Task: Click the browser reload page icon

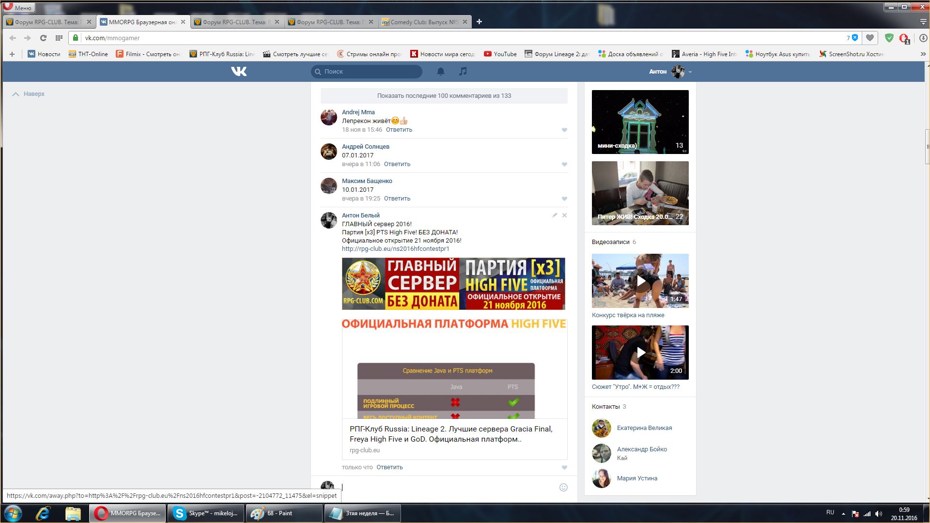Action: pos(43,38)
